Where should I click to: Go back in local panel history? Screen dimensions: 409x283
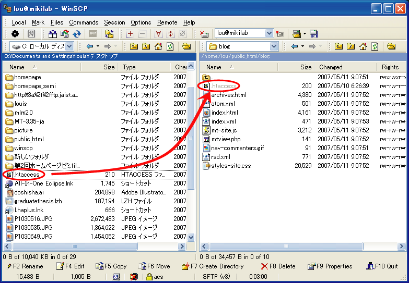(90, 46)
